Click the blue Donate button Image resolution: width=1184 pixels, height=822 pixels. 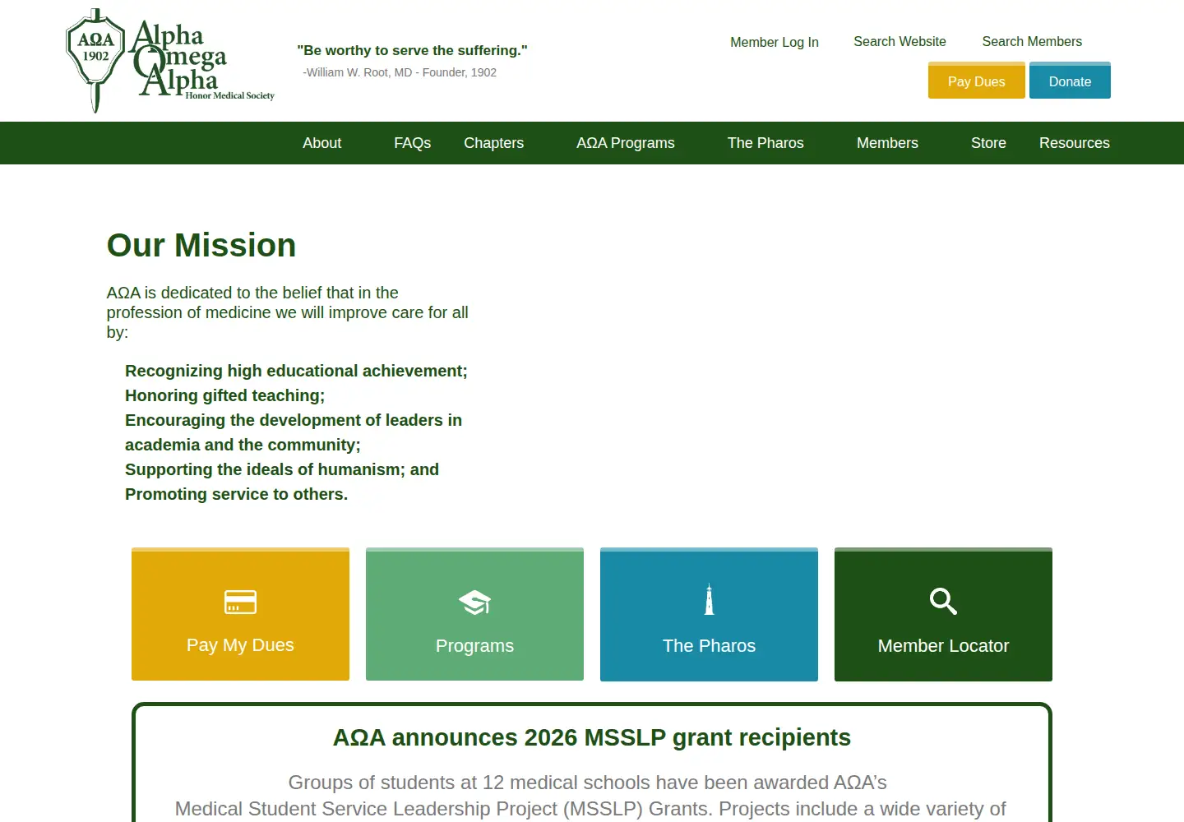[1070, 81]
